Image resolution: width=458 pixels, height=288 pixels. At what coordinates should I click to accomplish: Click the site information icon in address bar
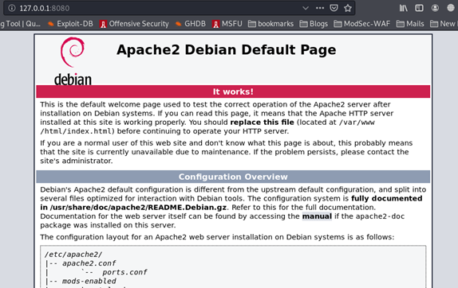coord(12,8)
